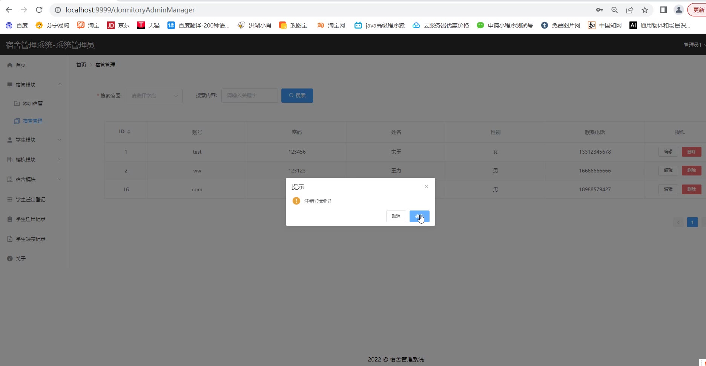
Task: Click the 首页 home icon in sidebar
Action: point(10,65)
